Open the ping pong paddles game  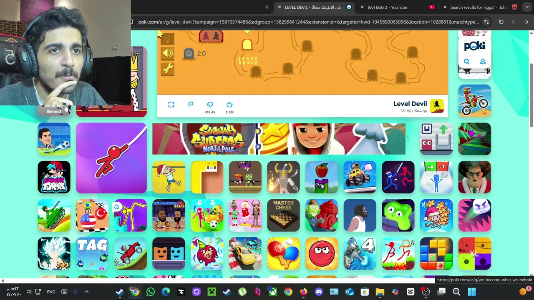[x=283, y=254]
